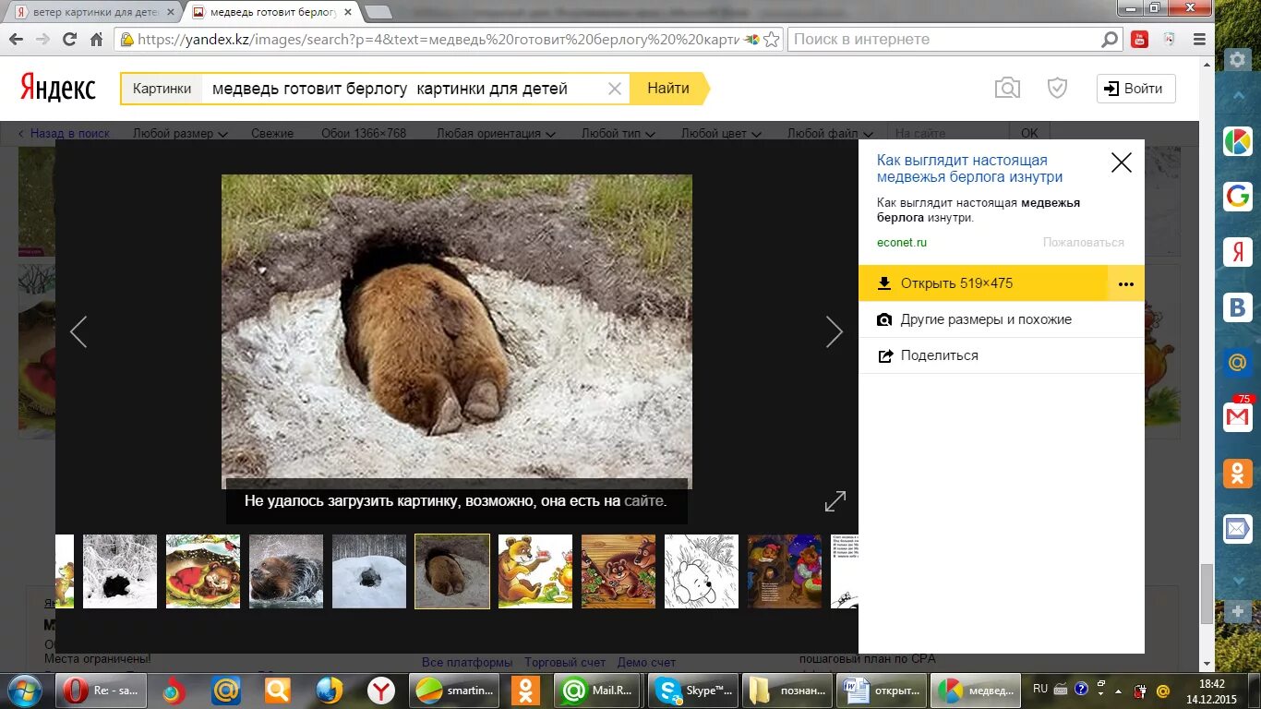Open the Любая ориентация orientation filter
This screenshot has height=709, width=1261.
(496, 133)
